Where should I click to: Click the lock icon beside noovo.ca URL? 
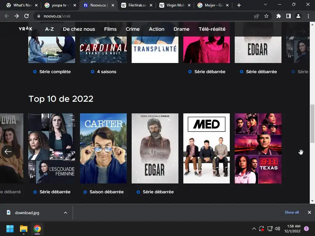point(38,16)
